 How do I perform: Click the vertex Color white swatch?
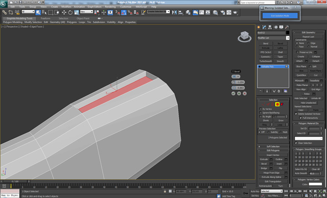315,184
